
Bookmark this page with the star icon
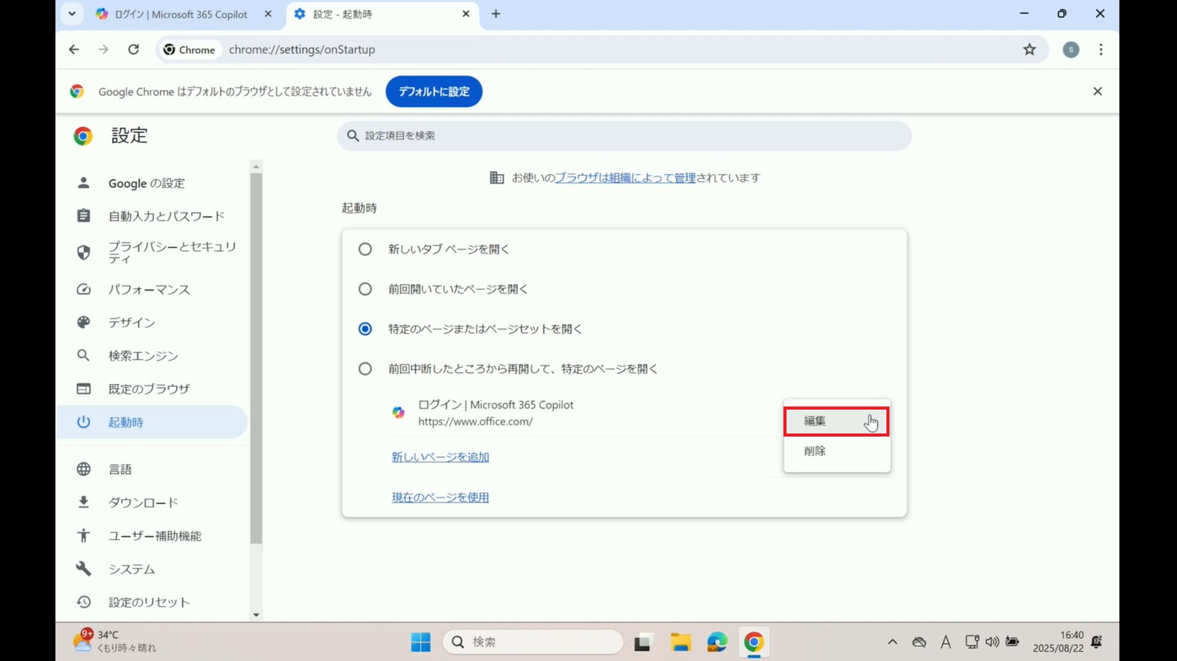[1029, 50]
